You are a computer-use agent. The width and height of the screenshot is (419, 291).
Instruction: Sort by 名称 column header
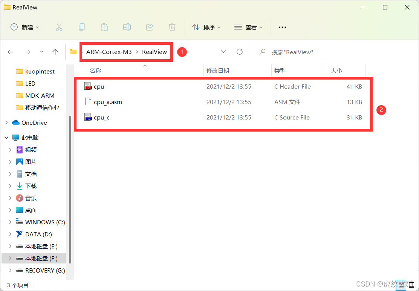pos(95,70)
